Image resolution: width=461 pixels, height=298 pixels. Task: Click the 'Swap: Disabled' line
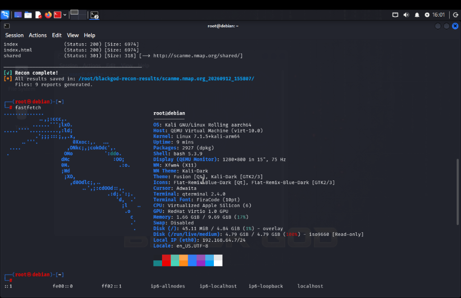point(173,223)
